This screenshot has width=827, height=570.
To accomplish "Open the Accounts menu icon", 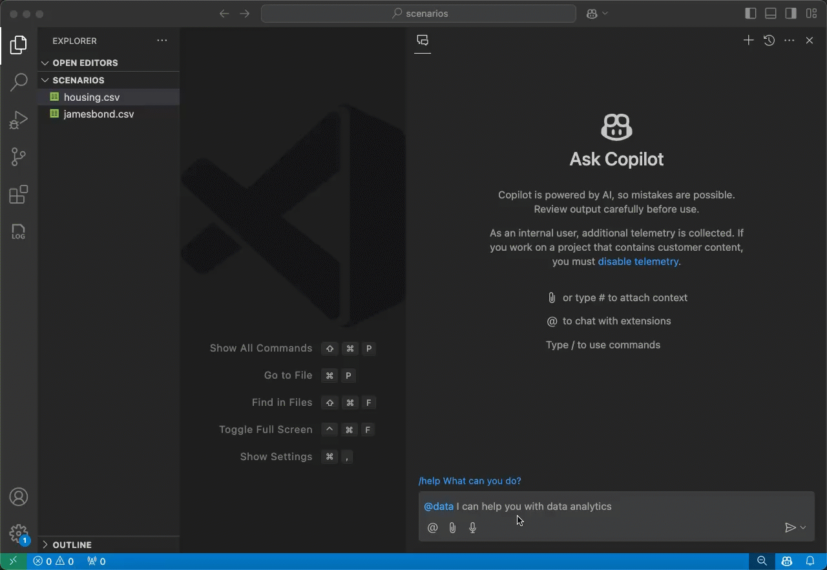I will click(x=19, y=497).
